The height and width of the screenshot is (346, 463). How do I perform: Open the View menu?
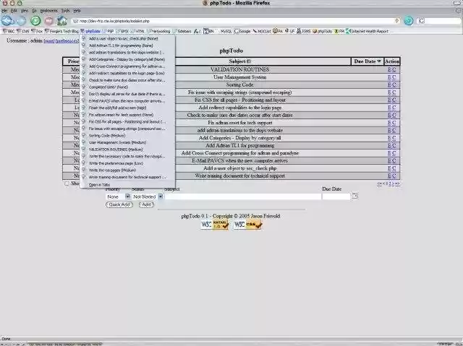pyautogui.click(x=25, y=11)
